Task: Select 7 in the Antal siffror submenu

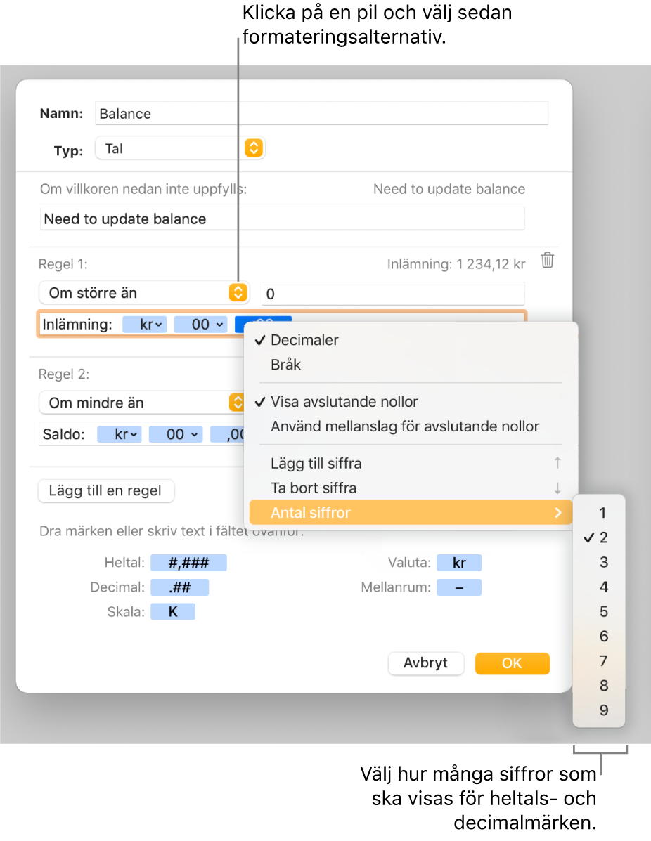Action: 599,660
